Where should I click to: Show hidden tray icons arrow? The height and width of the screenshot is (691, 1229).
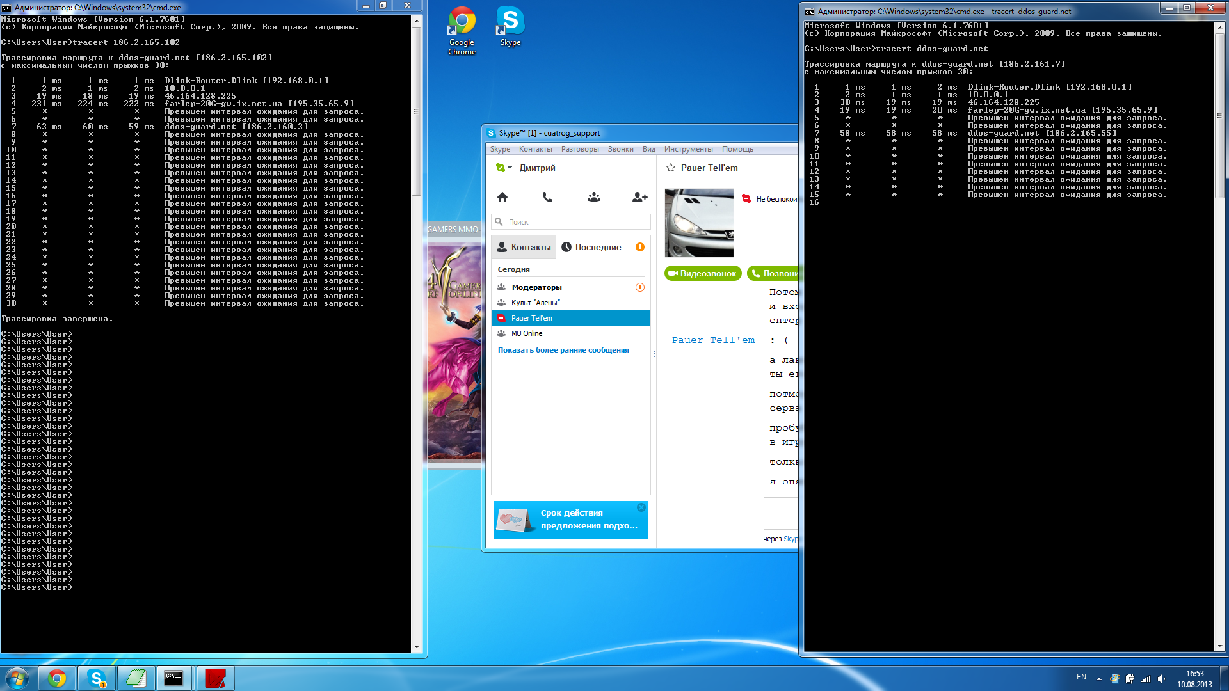pos(1099,679)
